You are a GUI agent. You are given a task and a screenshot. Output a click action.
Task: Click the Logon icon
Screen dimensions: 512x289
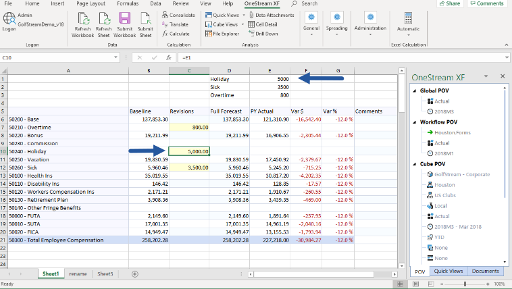(x=9, y=19)
